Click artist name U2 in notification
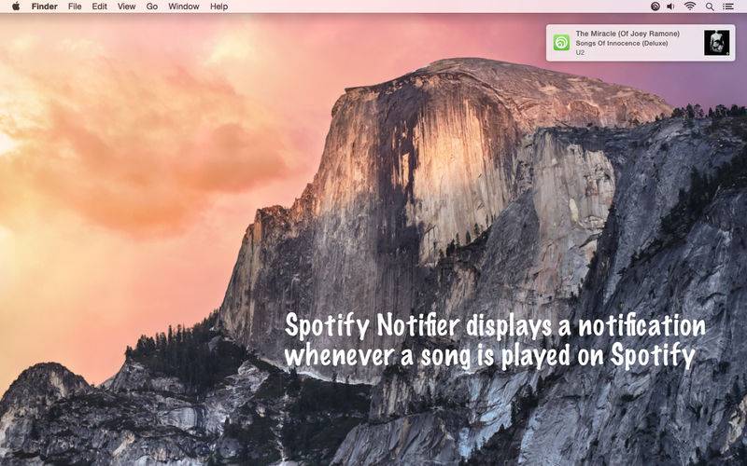 coord(580,53)
